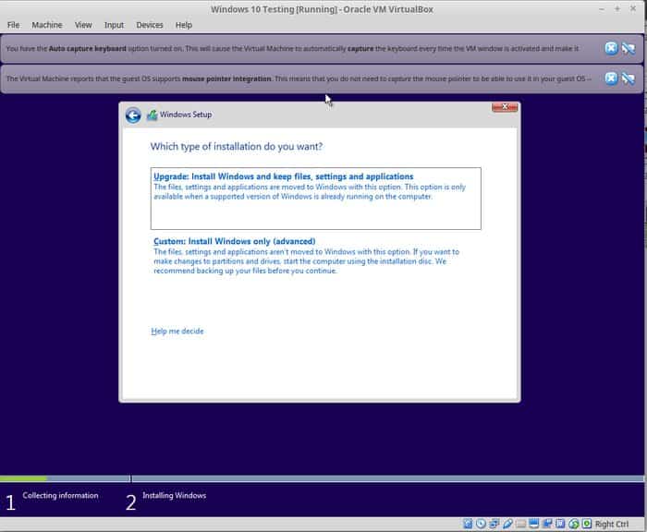Open the Machine menu
The height and width of the screenshot is (532, 647).
coord(47,25)
